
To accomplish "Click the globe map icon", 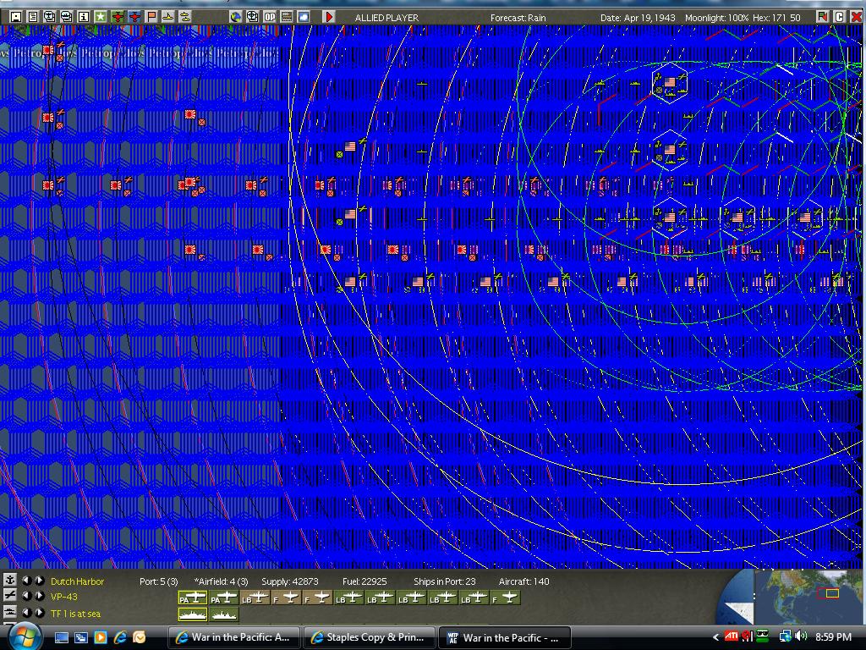I will click(x=236, y=17).
